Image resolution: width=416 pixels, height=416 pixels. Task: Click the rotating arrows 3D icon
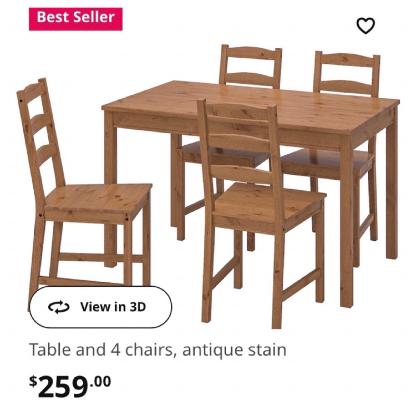[x=59, y=307]
